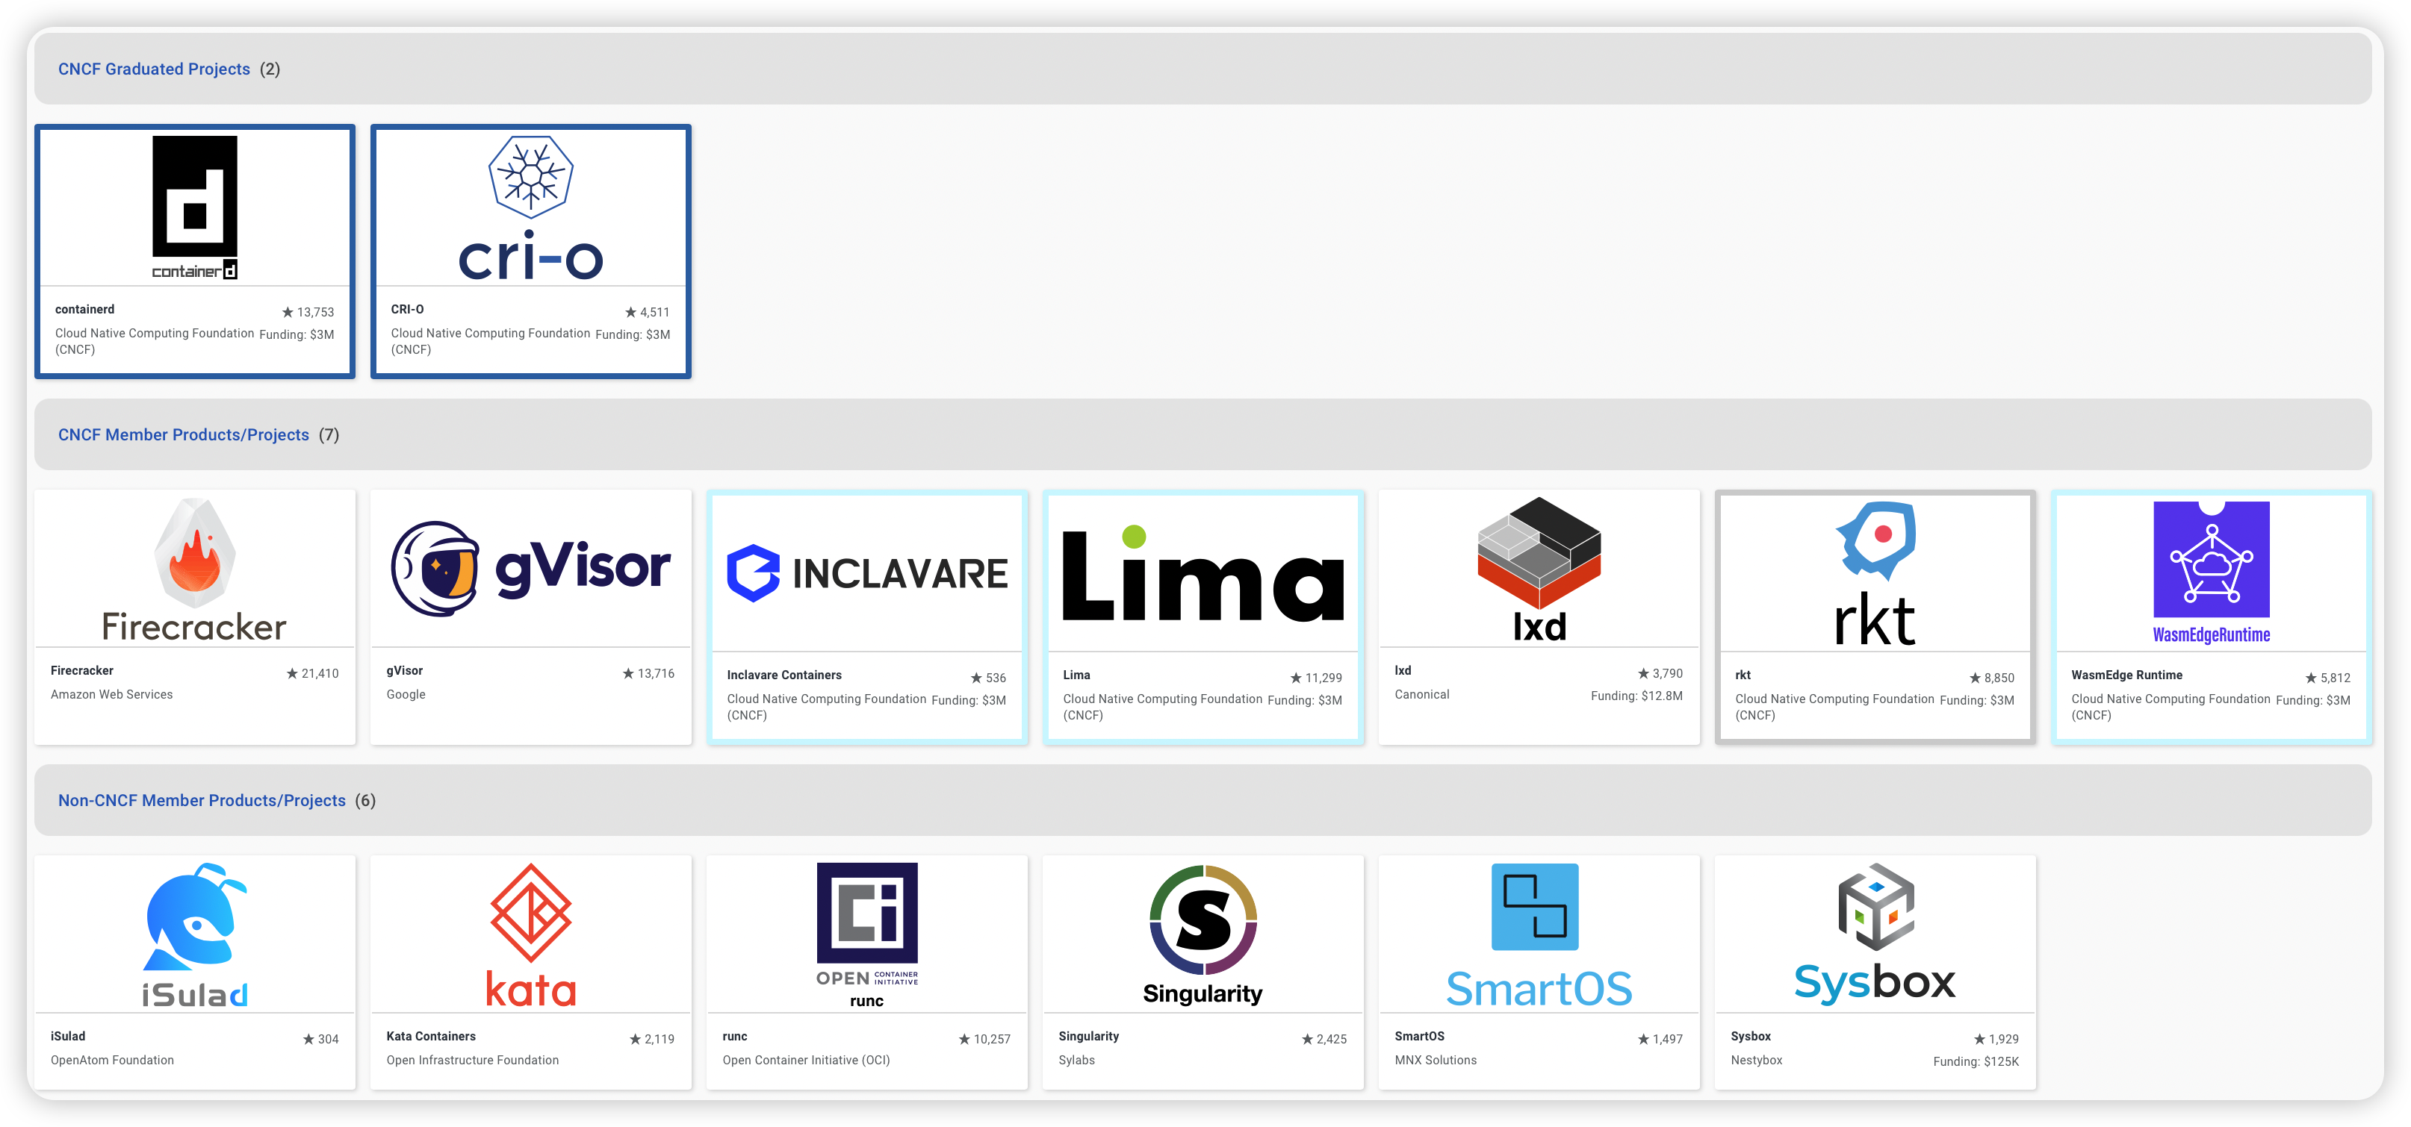Click SmartOS's 1,497 star count
Viewport: 2411px width, 1127px height.
pyautogui.click(x=1660, y=1039)
